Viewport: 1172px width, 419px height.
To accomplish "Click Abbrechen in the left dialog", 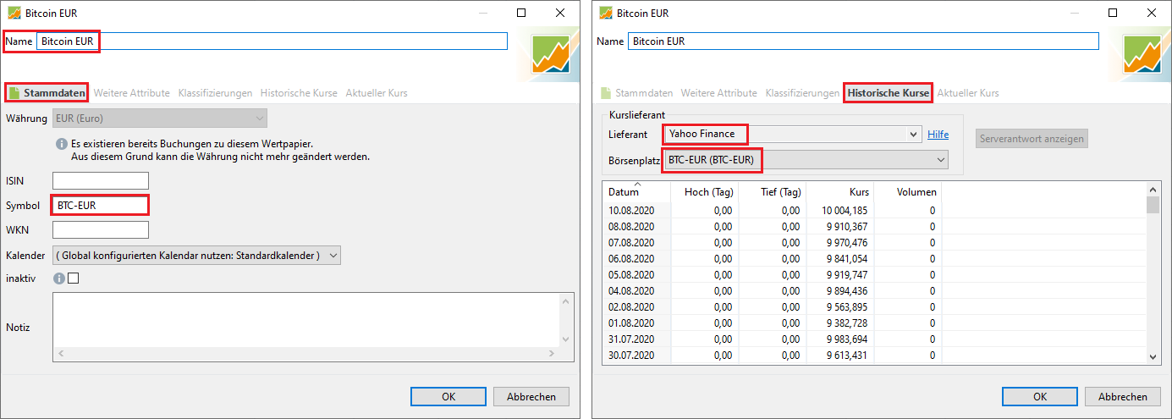I will (531, 396).
